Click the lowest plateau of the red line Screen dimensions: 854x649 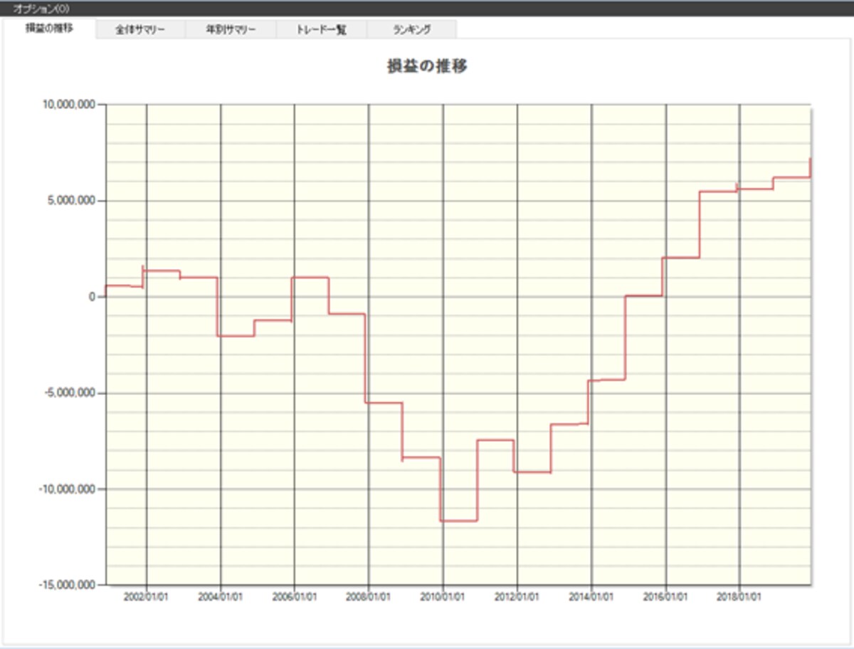coord(458,521)
